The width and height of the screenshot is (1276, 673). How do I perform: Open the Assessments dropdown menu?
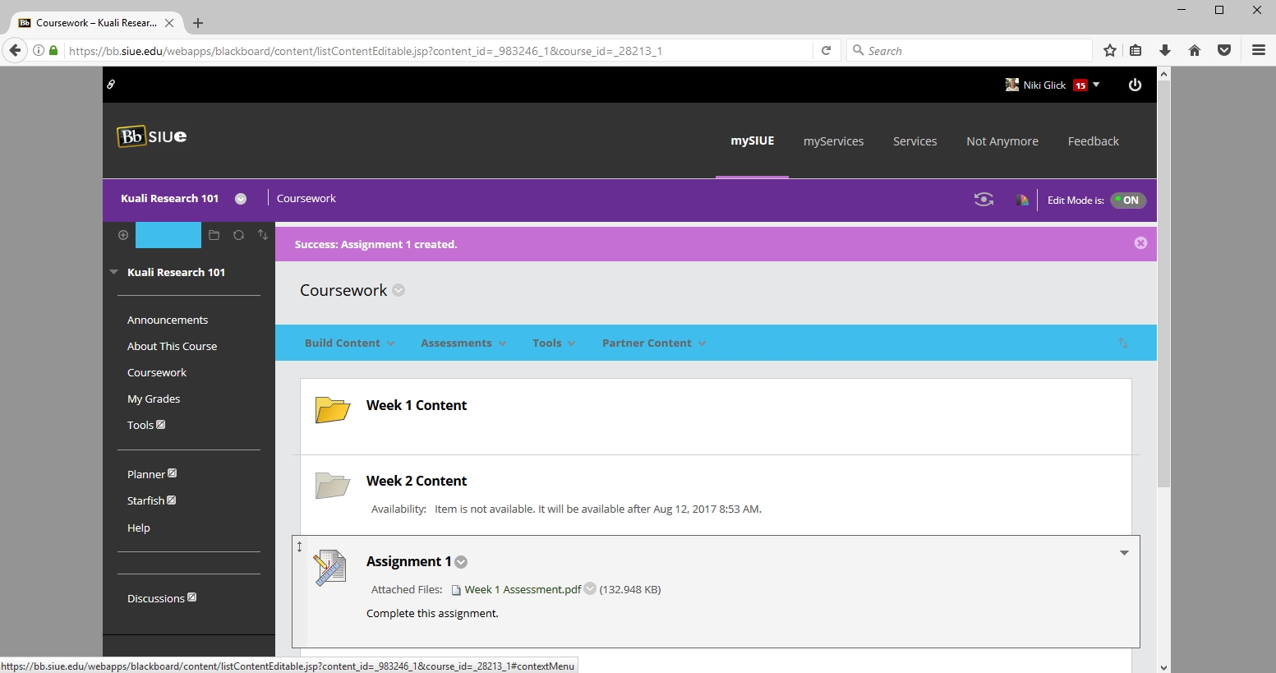tap(463, 343)
